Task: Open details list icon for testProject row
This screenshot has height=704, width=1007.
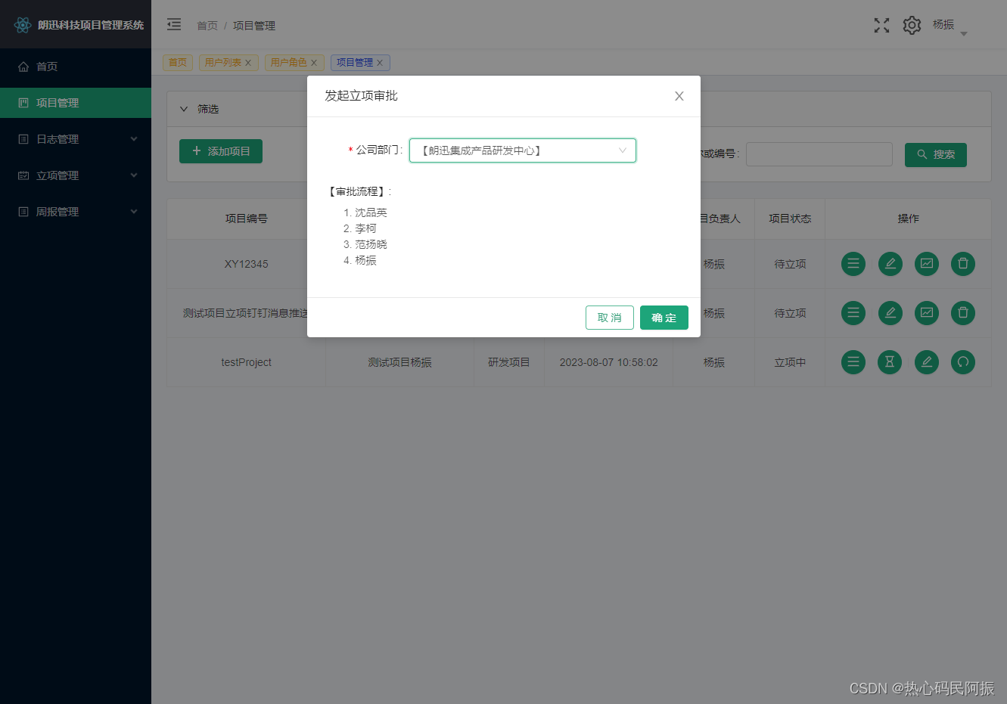Action: [853, 362]
